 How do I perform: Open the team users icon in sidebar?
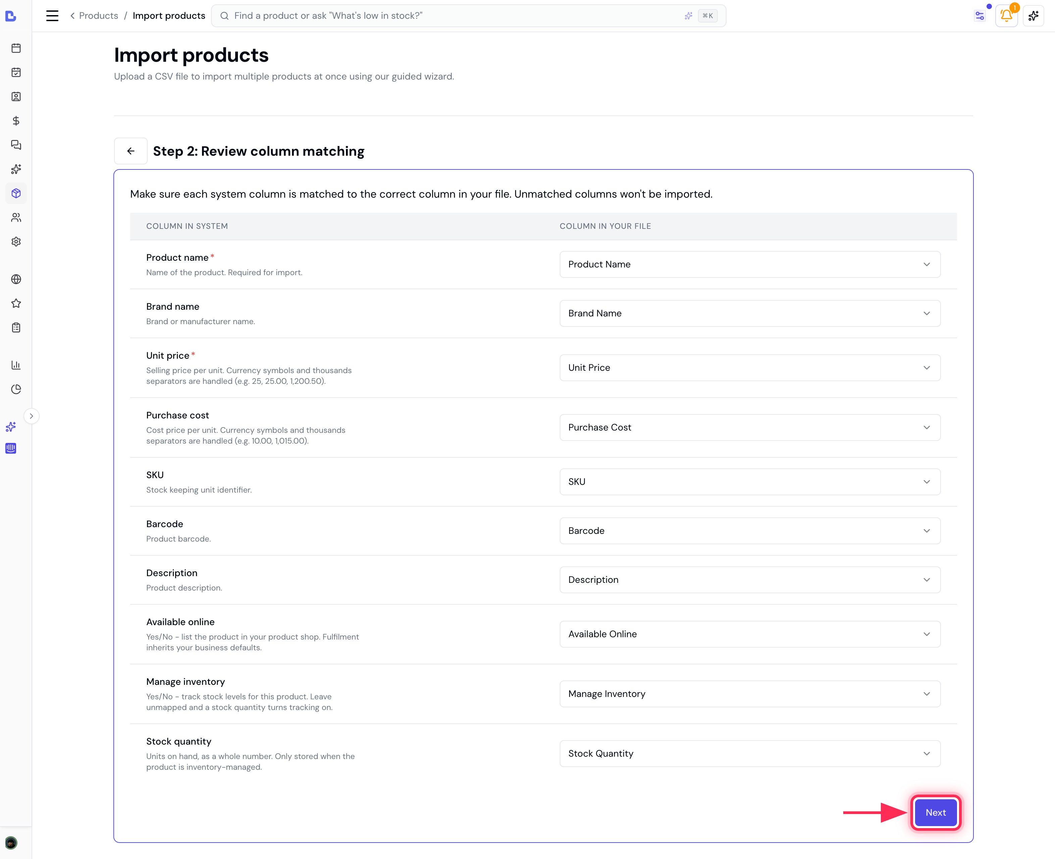tap(16, 217)
